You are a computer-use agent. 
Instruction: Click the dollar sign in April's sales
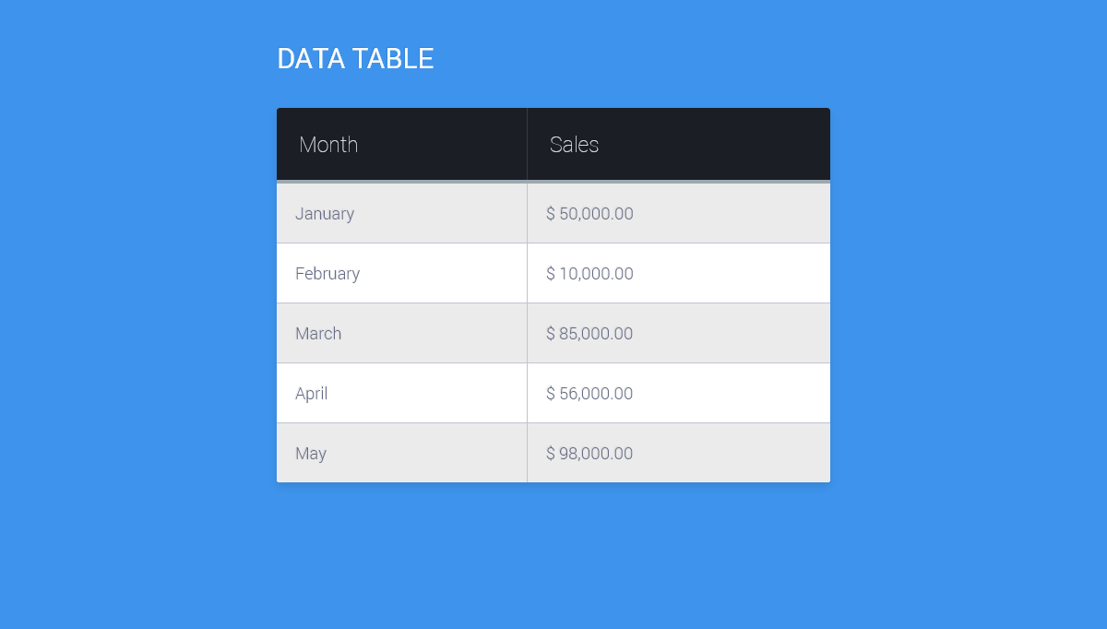[551, 394]
